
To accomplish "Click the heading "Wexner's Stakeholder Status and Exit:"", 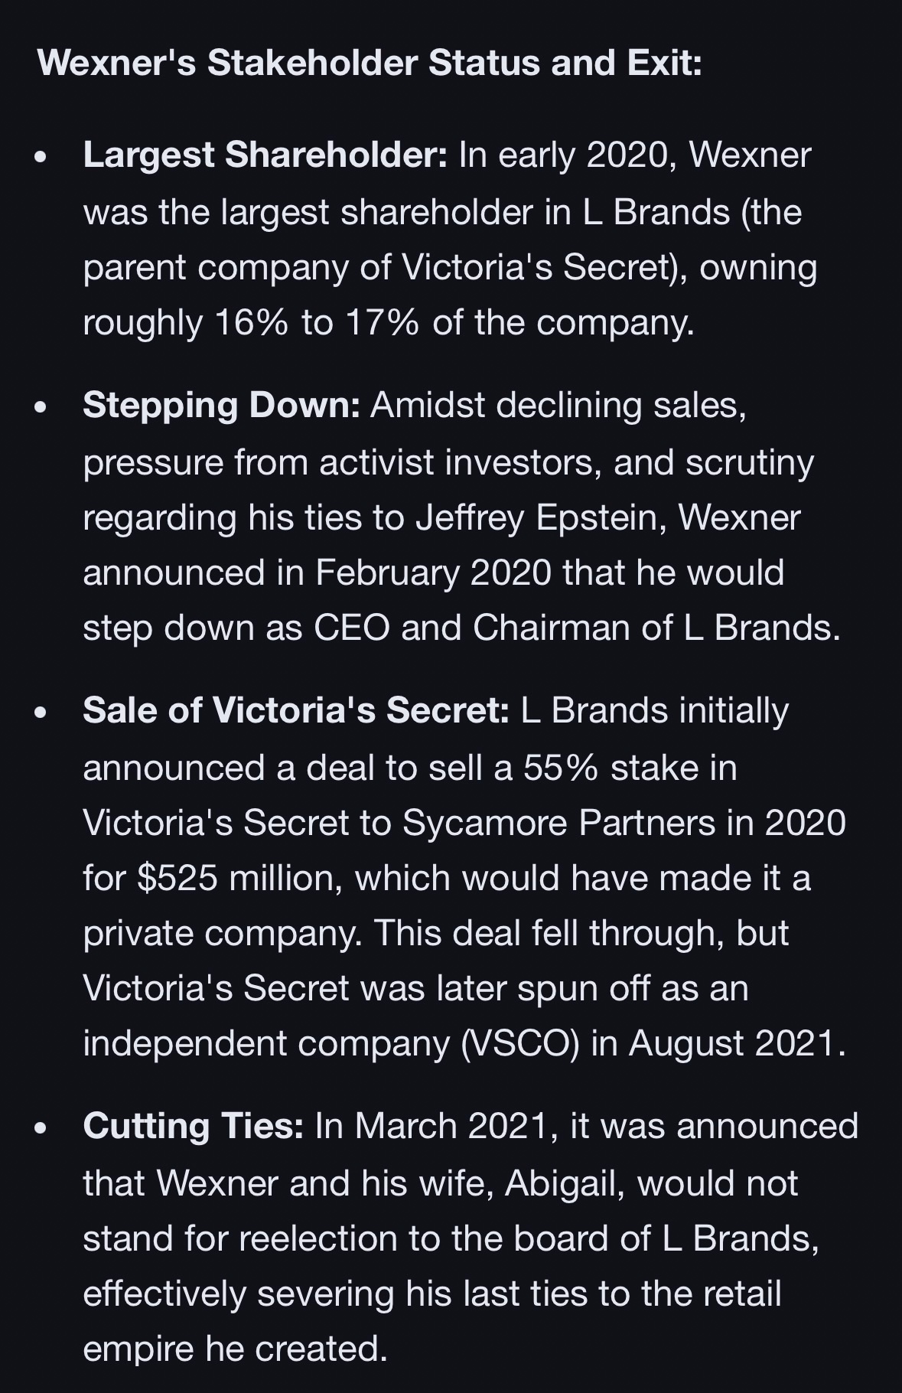I will point(370,63).
